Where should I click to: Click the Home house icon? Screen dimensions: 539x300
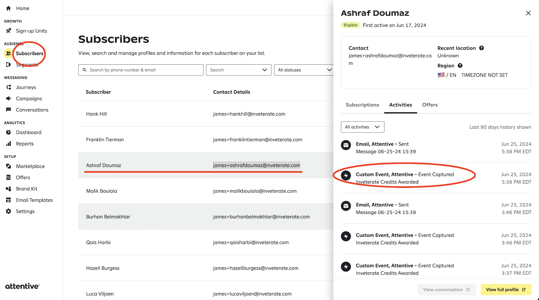click(8, 8)
